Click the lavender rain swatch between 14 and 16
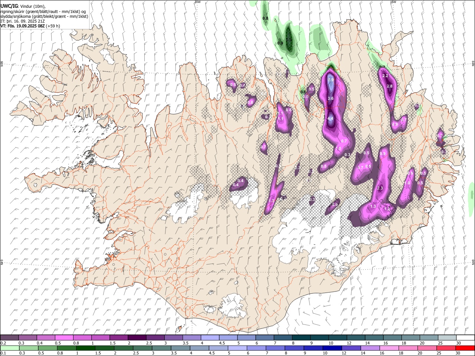Viewport: 475px width, 356px height. point(370,348)
